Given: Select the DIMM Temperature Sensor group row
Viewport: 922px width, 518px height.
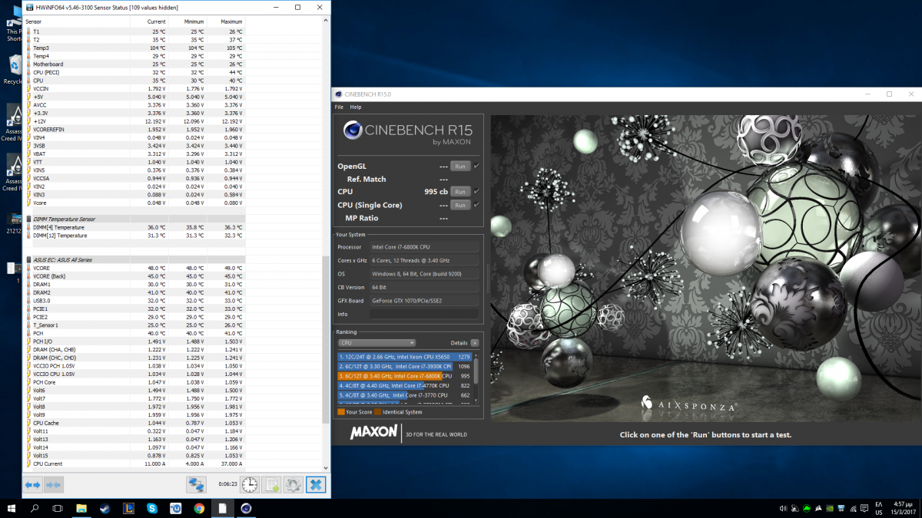Looking at the screenshot, I should pyautogui.click(x=134, y=219).
